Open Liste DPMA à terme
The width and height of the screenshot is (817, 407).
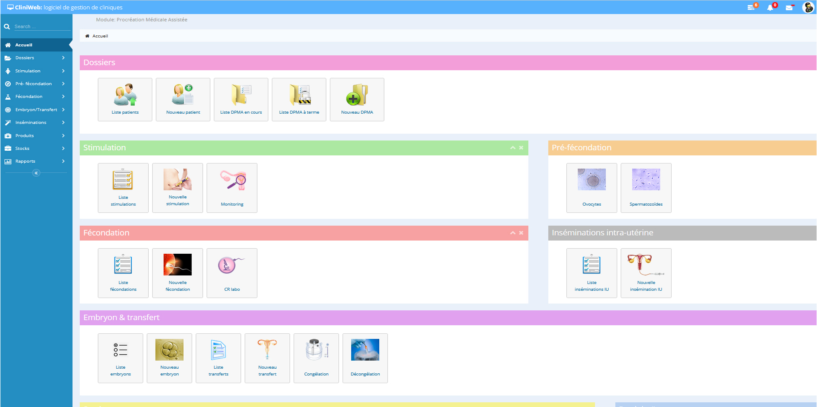(x=299, y=100)
